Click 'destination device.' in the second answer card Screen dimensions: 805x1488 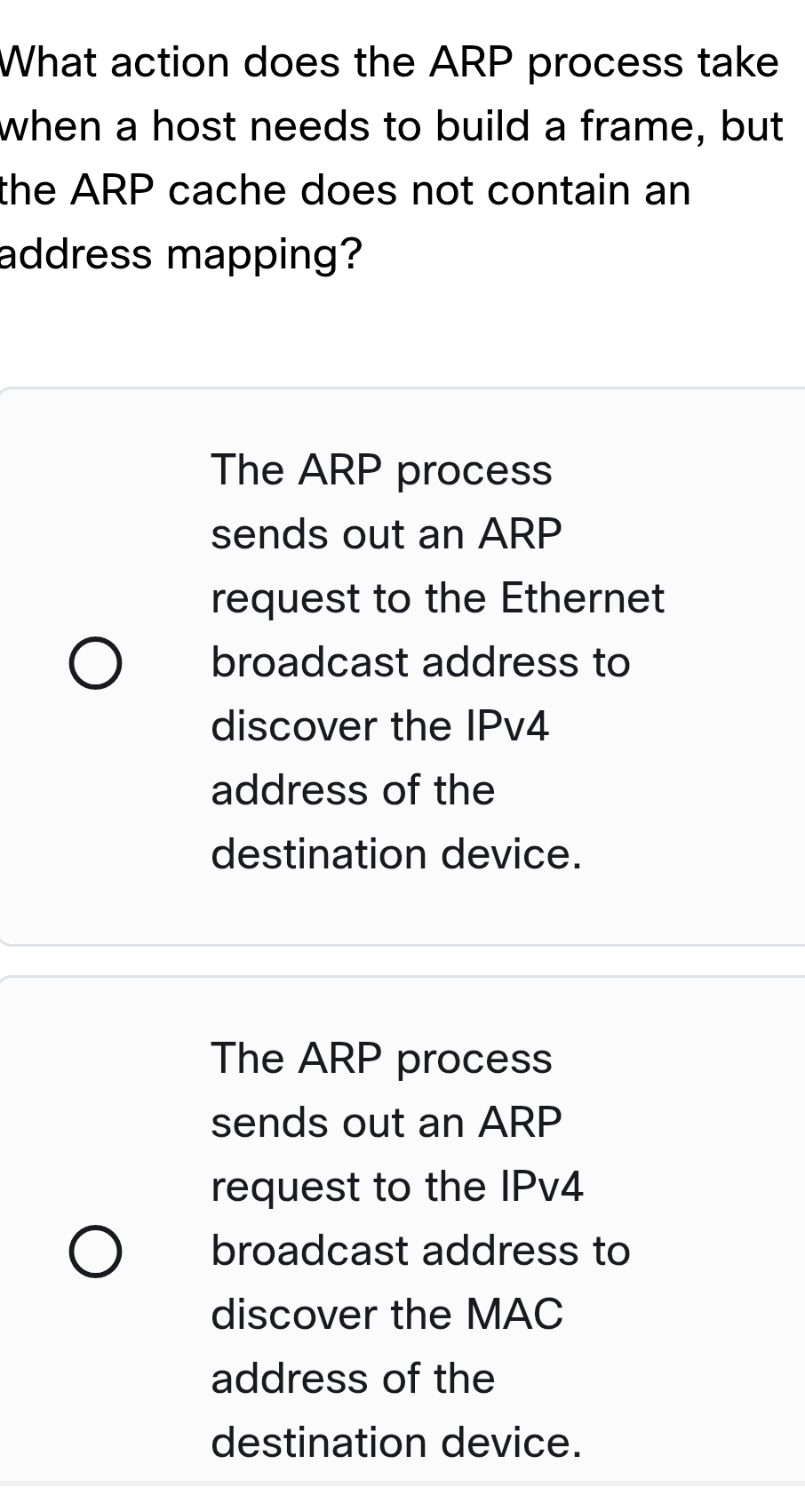coord(396,1442)
